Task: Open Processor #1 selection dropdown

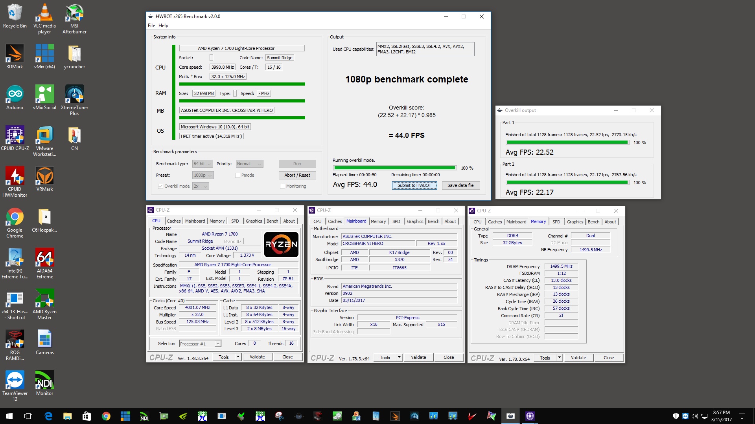Action: coord(200,344)
